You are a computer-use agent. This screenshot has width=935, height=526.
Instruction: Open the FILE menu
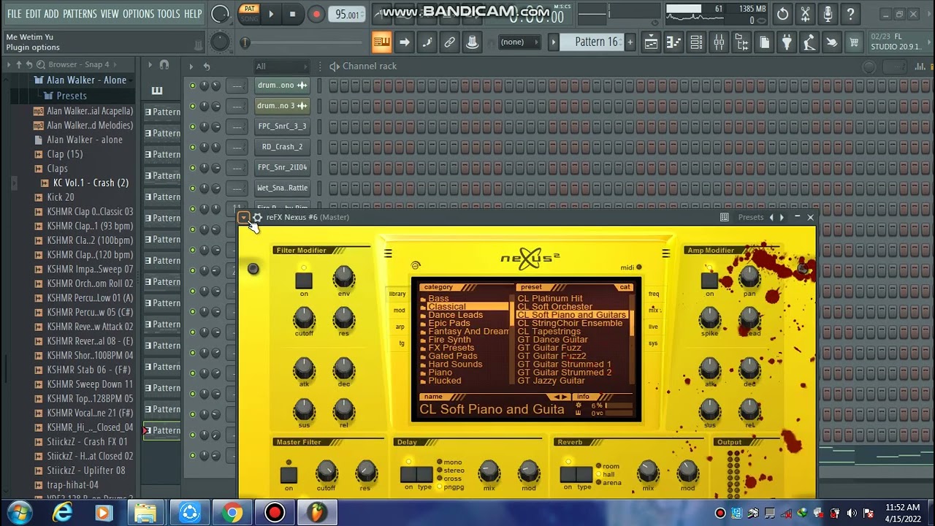(x=14, y=14)
